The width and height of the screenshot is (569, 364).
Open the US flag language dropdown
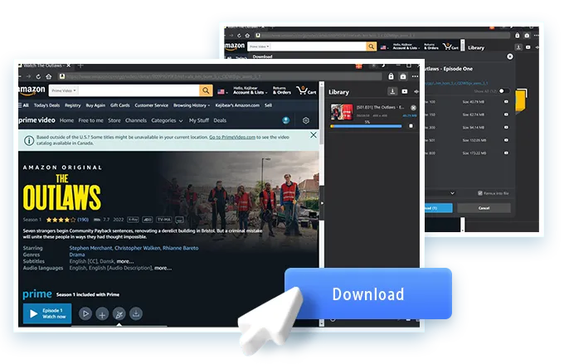pos(222,92)
